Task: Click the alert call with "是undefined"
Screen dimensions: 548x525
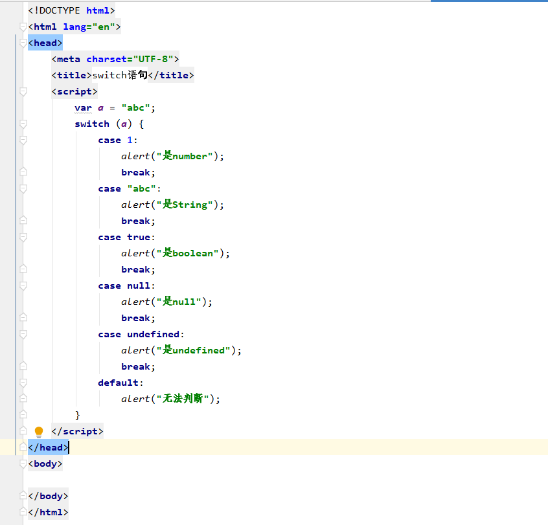Action: [x=181, y=350]
